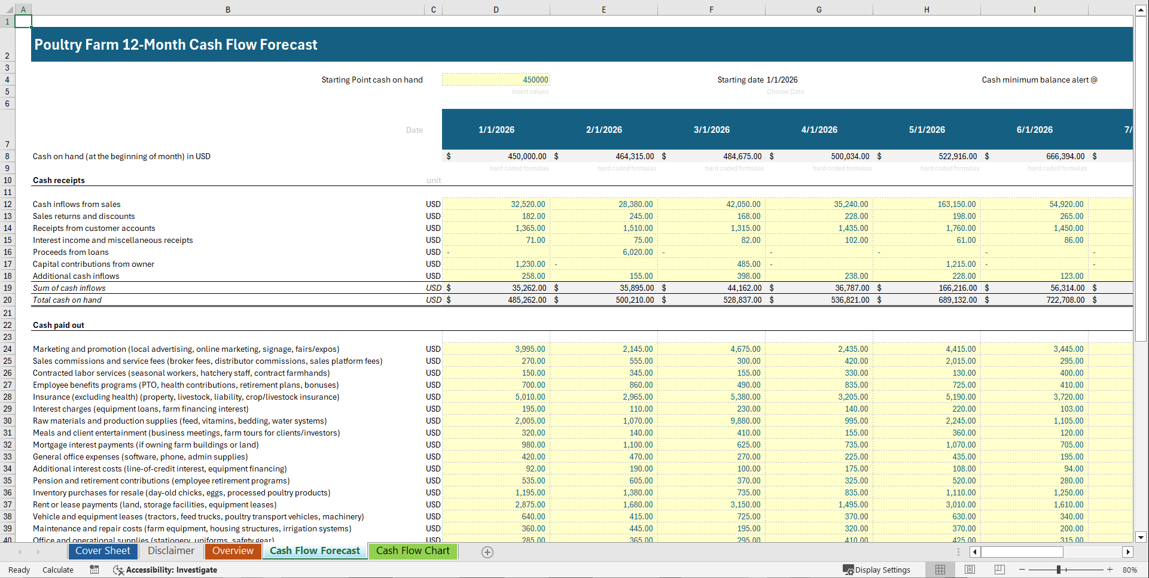Click the left sheet navigation arrow

[x=19, y=552]
